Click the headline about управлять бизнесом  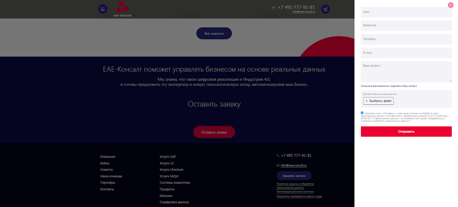point(214,69)
